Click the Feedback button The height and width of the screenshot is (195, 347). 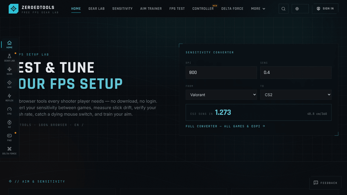326,183
